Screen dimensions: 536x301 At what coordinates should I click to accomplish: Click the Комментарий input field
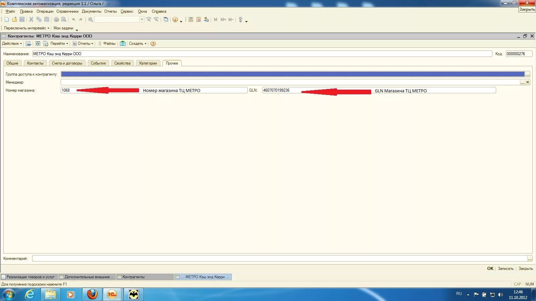(280, 259)
